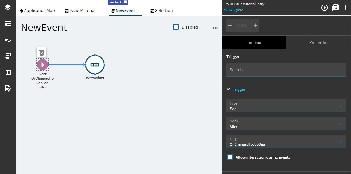This screenshot has height=174, width=351.
Task: Delete the selected trigger node with trash icon
Action: 42,53
